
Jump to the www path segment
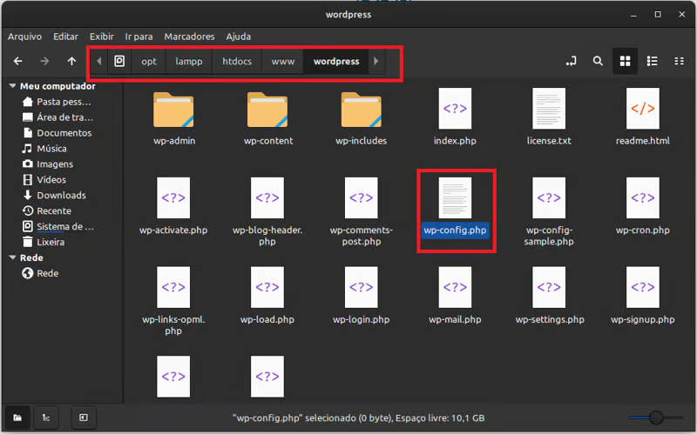[283, 61]
